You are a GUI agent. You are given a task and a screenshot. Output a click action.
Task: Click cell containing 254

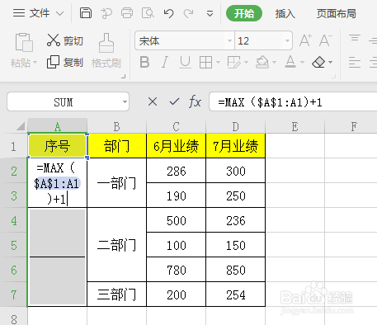[x=236, y=294]
